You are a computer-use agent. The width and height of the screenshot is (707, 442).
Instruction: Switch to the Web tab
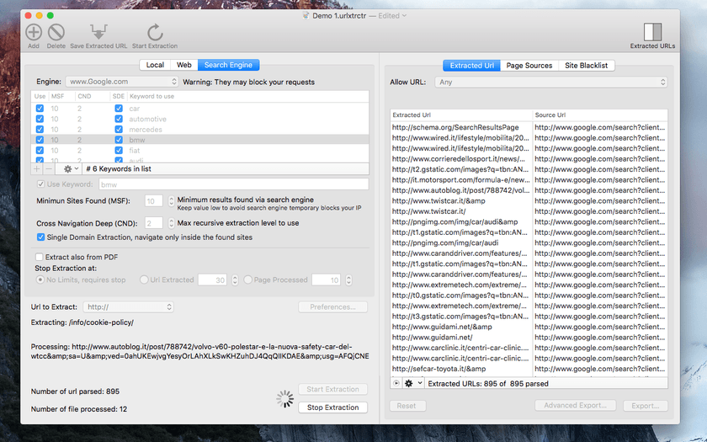[184, 65]
